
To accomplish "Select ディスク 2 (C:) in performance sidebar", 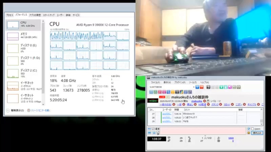I will pyautogui.click(x=23, y=73).
